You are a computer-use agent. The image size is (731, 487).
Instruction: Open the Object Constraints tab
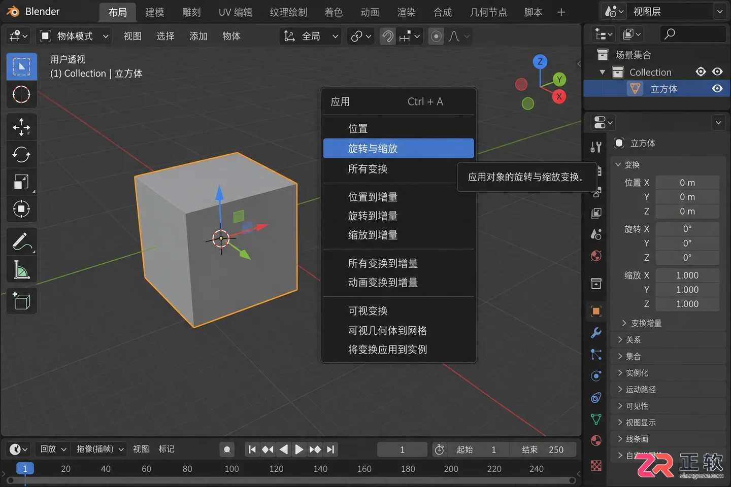coord(596,398)
